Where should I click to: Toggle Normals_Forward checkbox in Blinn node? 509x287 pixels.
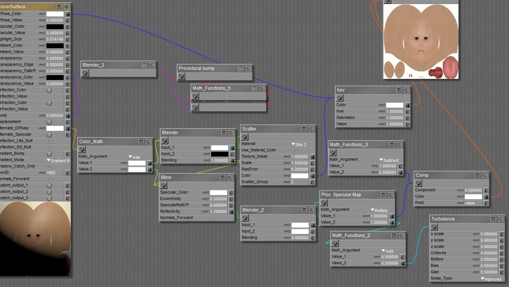click(213, 218)
